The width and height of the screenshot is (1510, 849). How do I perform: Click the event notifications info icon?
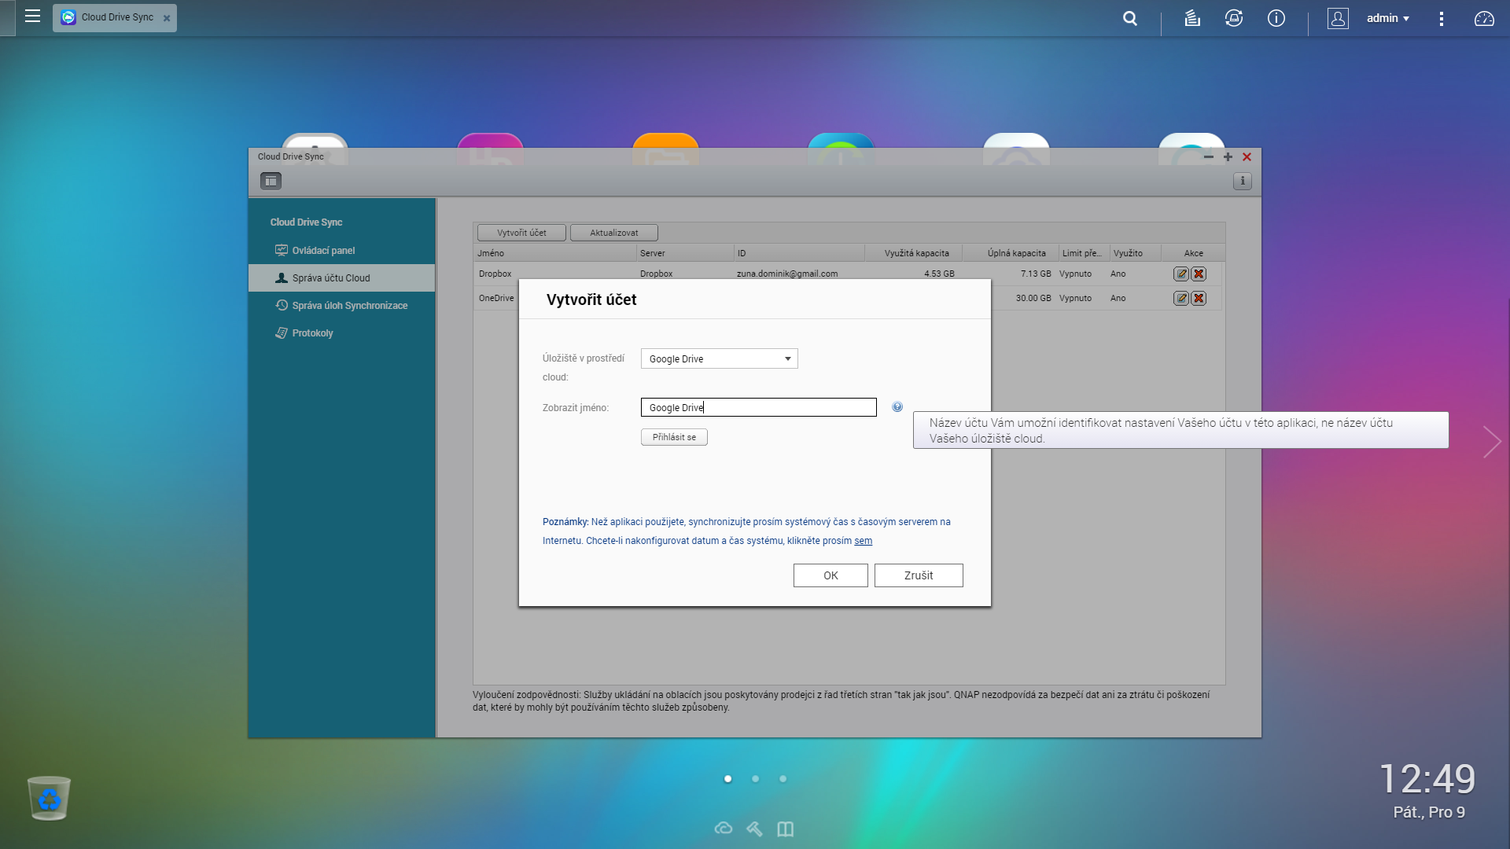(x=1276, y=18)
